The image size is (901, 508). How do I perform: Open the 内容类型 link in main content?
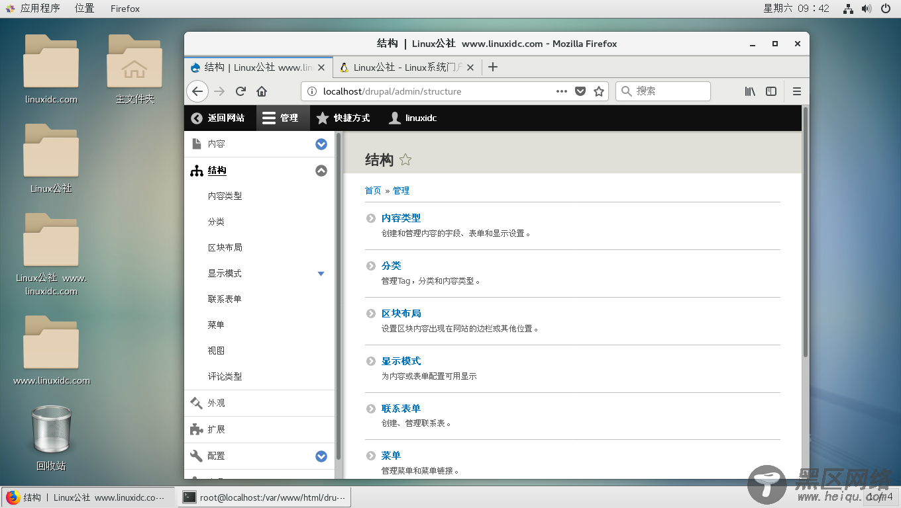[x=401, y=218]
